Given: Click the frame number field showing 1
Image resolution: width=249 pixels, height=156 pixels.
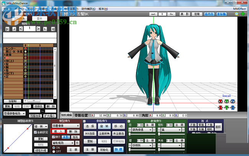Looking at the screenshot, I should (x=29, y=29).
